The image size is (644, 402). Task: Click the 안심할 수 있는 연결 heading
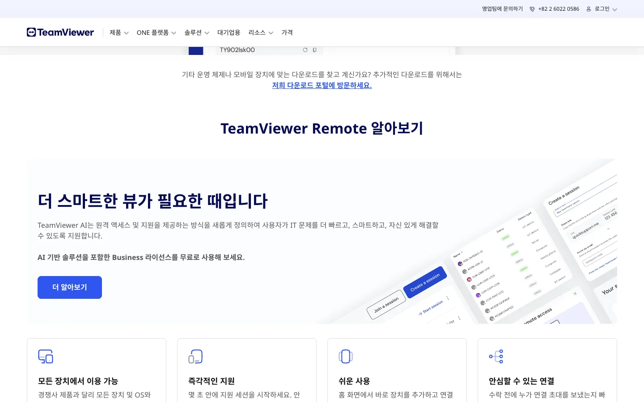(521, 381)
